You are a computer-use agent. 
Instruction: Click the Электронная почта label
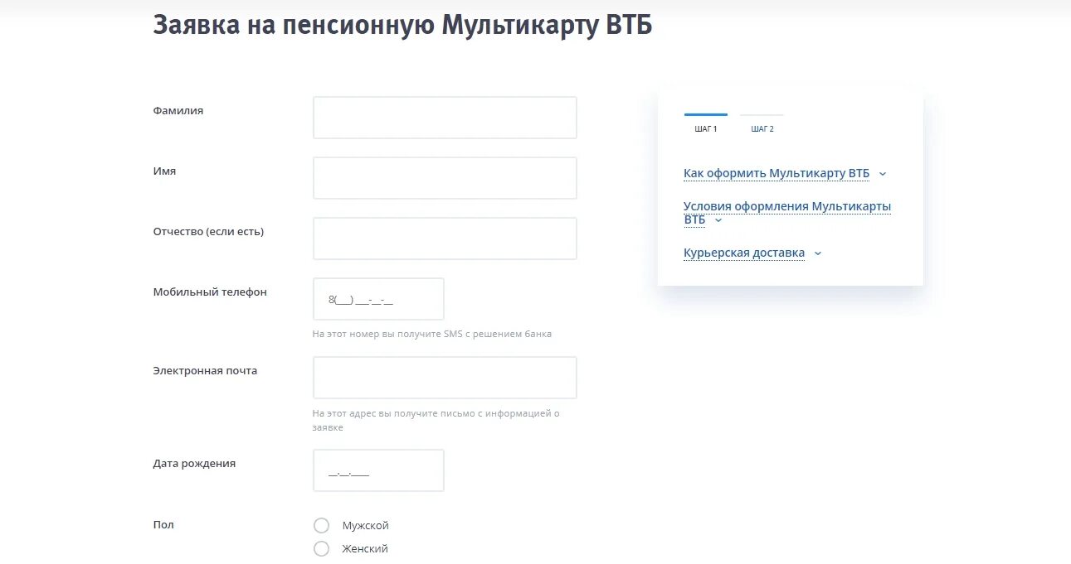(205, 371)
